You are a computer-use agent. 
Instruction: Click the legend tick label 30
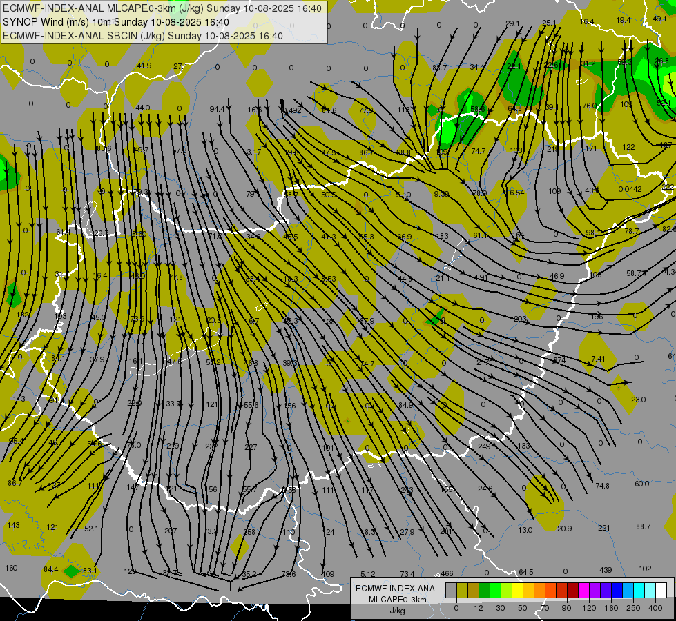(x=500, y=608)
